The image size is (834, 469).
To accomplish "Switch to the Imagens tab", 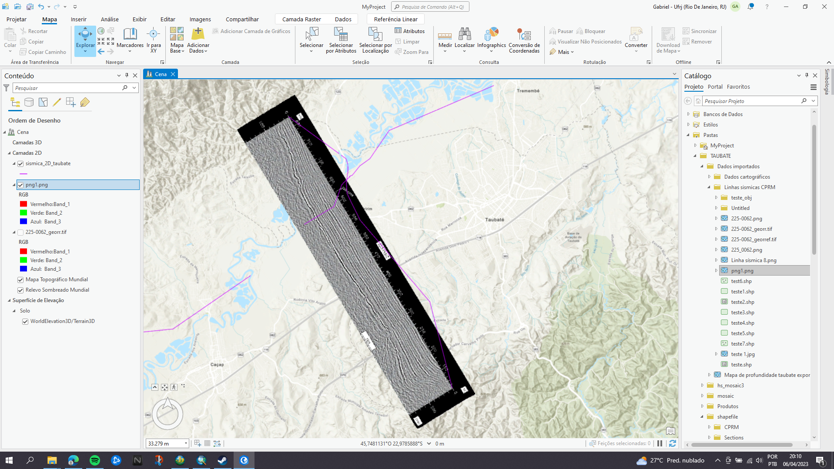I will [x=200, y=19].
